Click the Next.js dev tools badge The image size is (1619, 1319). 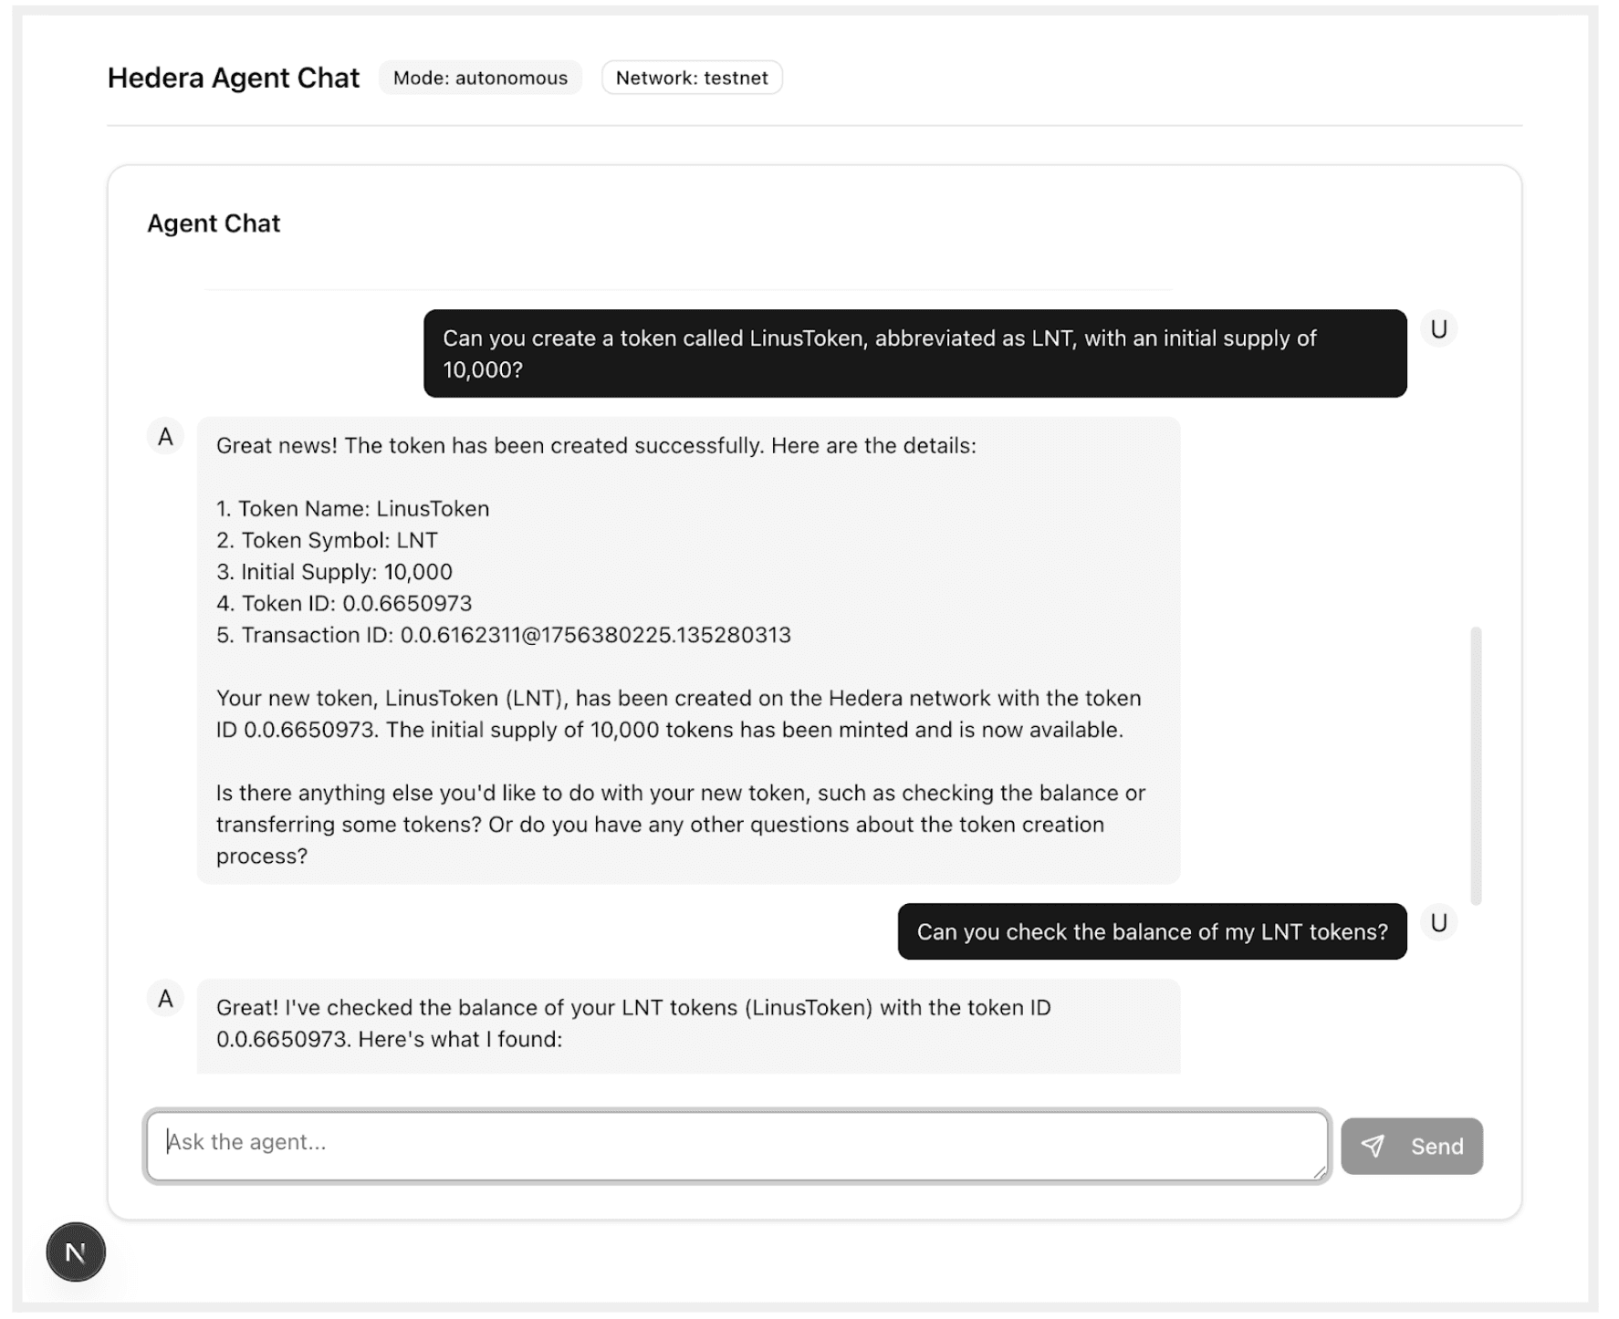[x=76, y=1251]
